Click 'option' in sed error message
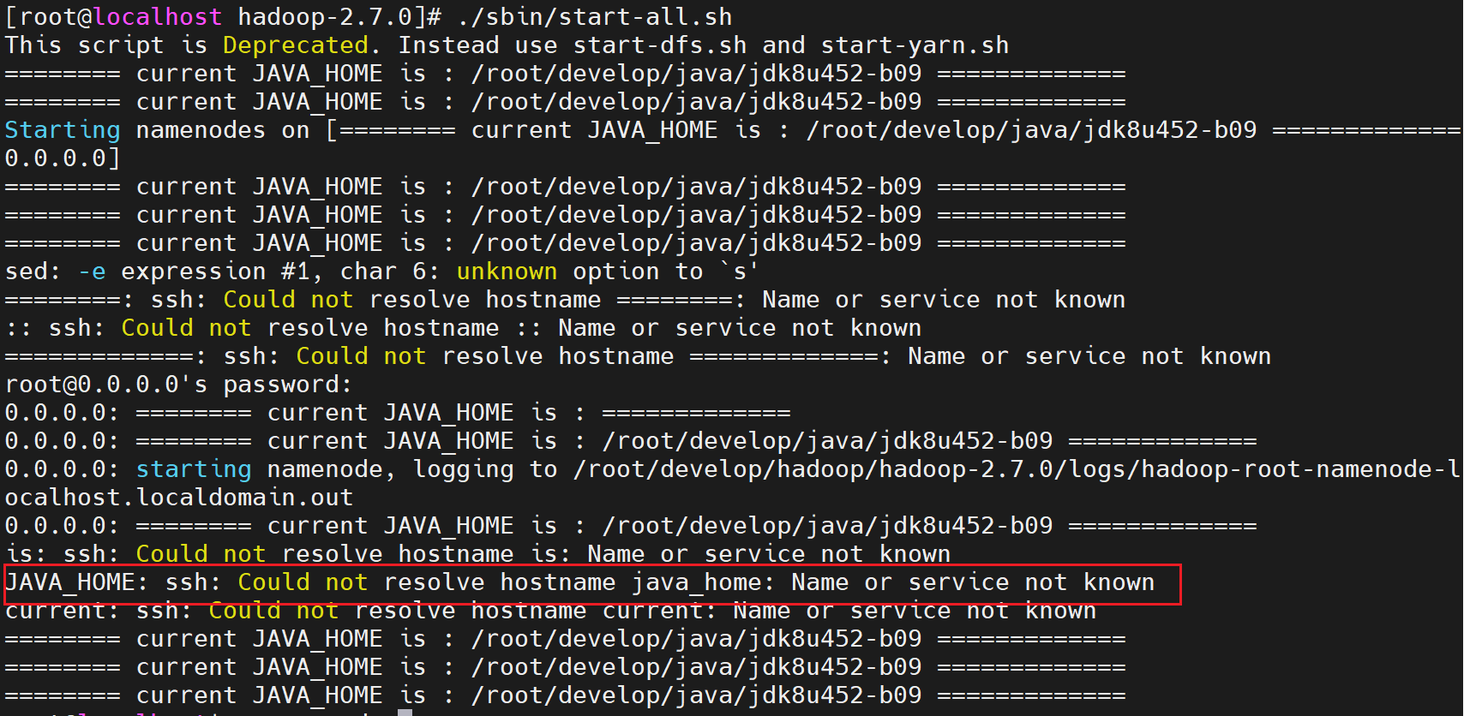The height and width of the screenshot is (716, 1464). [616, 271]
